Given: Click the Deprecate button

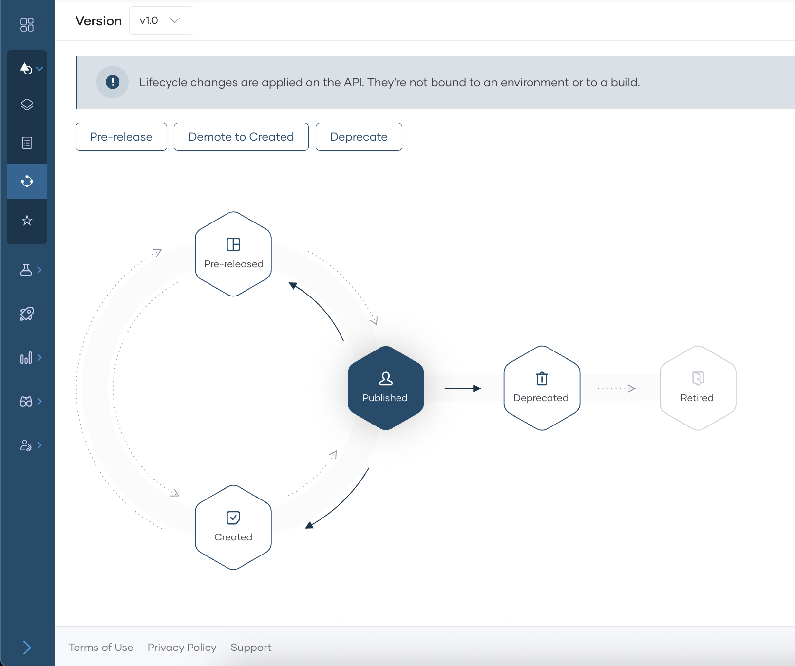Looking at the screenshot, I should (359, 137).
